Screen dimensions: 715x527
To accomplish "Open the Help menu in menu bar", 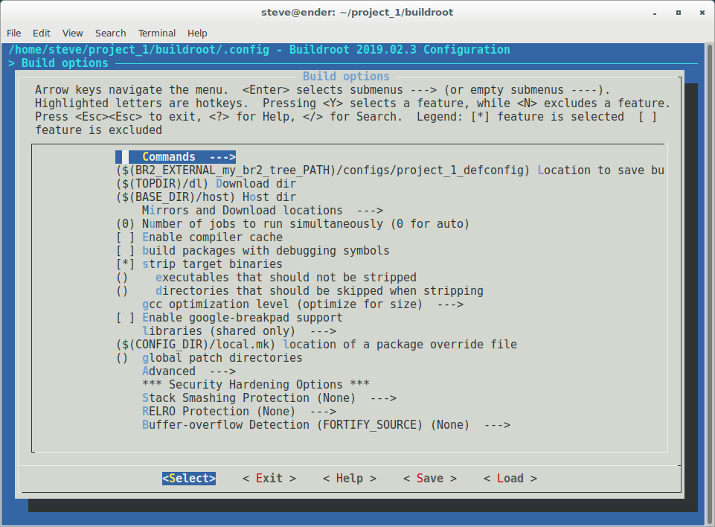I will coord(197,33).
